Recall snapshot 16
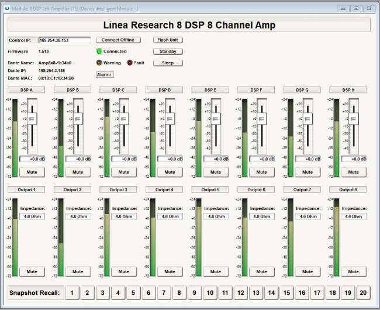Screen dimensions: 380x310 pos(302,293)
